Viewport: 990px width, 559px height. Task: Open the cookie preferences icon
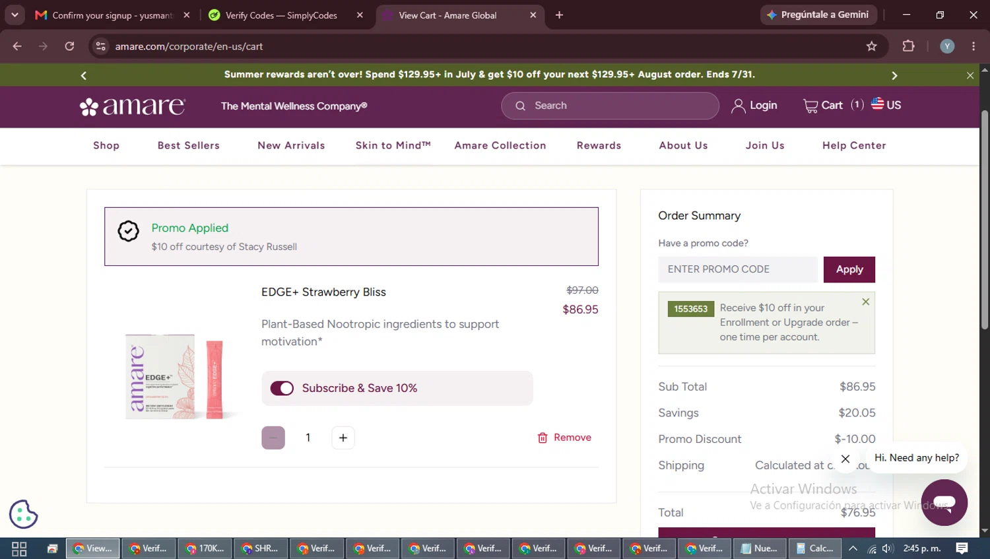tap(24, 514)
